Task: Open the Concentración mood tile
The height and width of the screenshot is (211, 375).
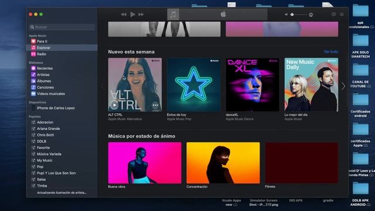Action: point(223,163)
